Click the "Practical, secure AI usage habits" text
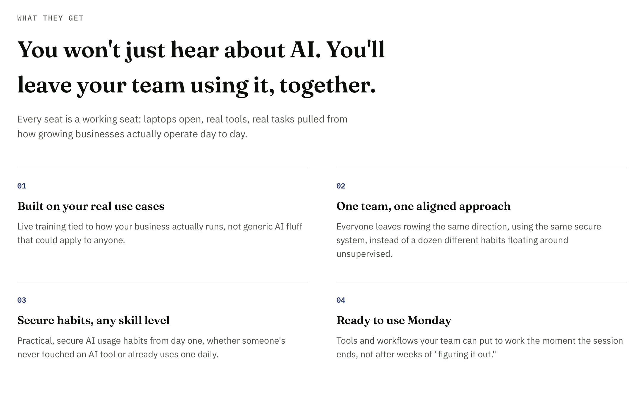The height and width of the screenshot is (393, 640). point(151,348)
